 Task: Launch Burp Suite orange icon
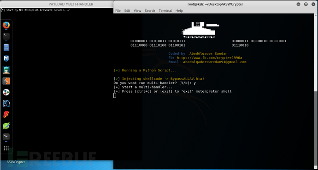click(x=6, y=81)
